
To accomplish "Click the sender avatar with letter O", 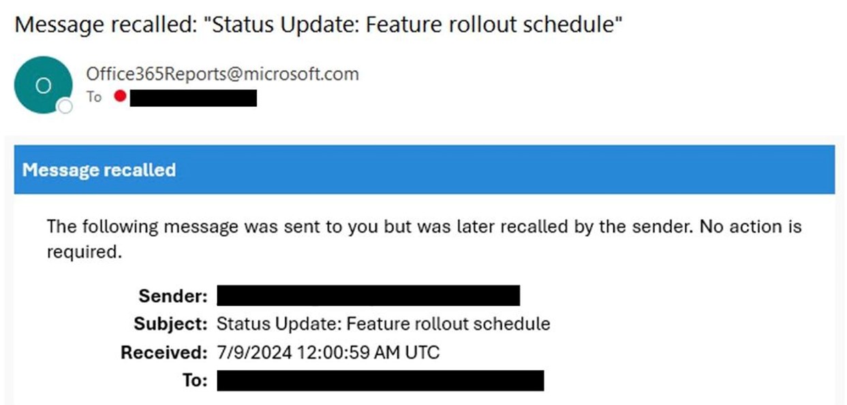I will [43, 85].
